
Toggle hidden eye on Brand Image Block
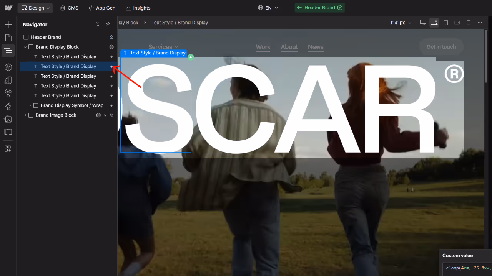[x=111, y=115]
